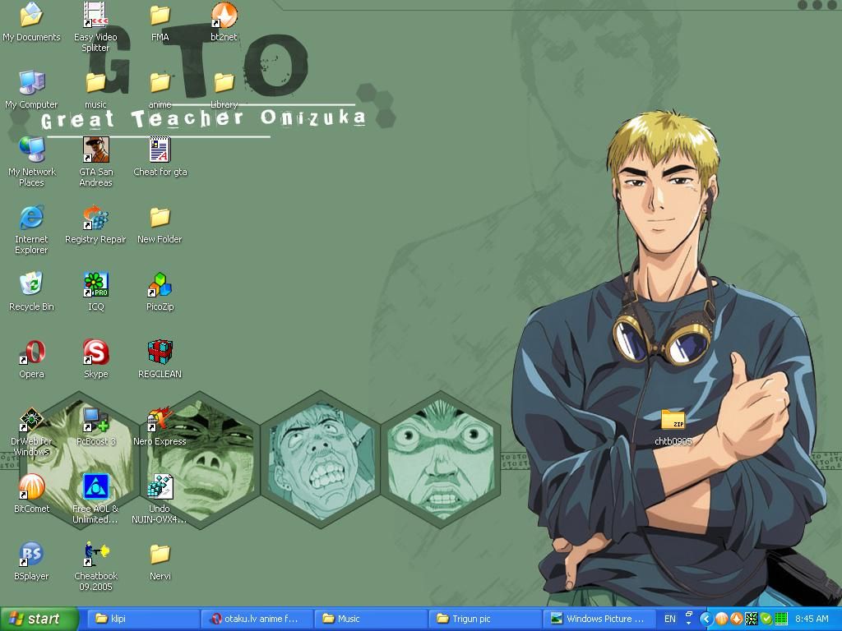This screenshot has width=842, height=631.
Task: Click the BitComet tray icon
Action: tap(721, 619)
